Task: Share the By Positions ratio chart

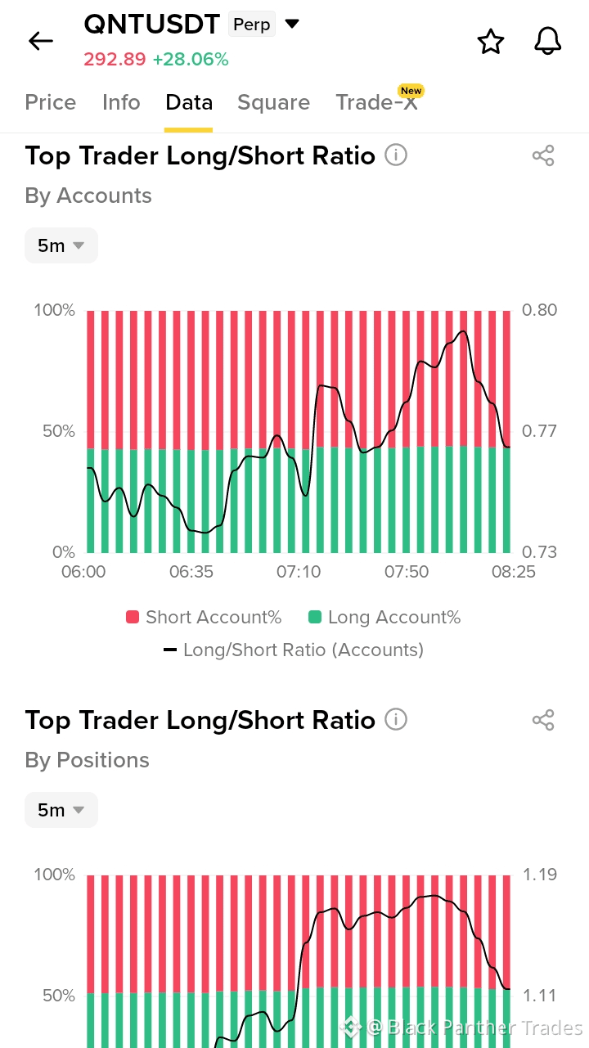Action: 543,720
